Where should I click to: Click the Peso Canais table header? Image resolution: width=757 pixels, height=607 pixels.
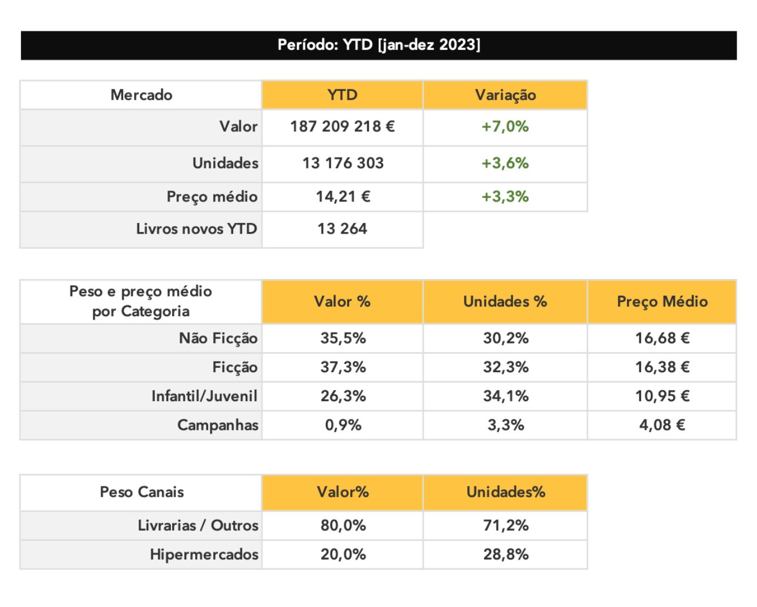tap(141, 492)
